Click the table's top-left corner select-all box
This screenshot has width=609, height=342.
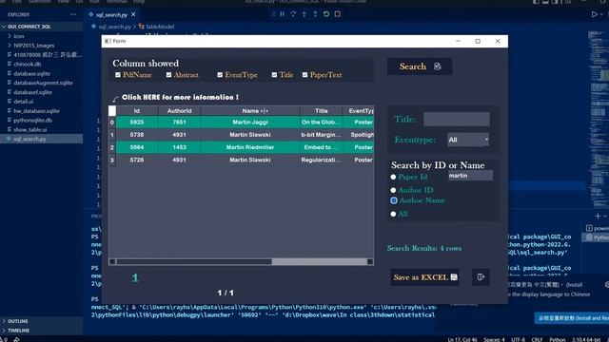(x=112, y=110)
